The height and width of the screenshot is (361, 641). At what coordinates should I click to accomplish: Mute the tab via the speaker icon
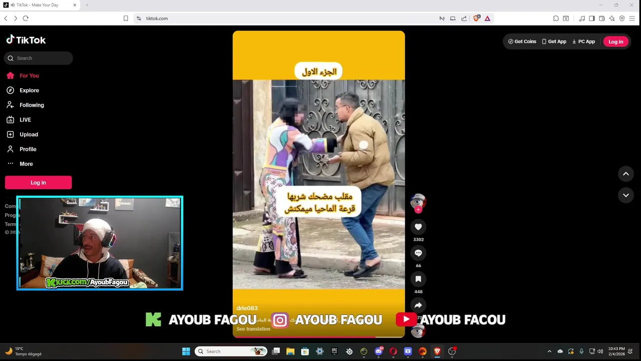point(13,5)
